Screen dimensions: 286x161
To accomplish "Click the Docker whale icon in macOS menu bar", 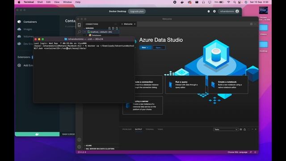I will pyautogui.click(x=182, y=2).
